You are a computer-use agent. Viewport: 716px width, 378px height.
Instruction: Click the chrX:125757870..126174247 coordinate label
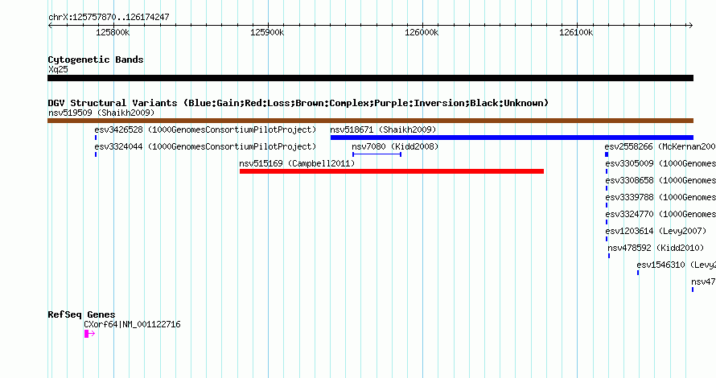[109, 17]
